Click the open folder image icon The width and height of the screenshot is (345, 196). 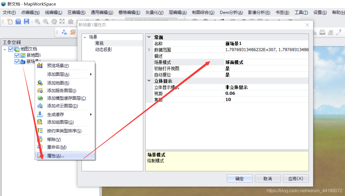tap(73, 32)
